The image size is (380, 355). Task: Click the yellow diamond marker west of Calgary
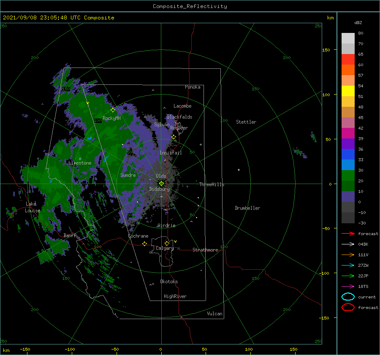[144, 244]
